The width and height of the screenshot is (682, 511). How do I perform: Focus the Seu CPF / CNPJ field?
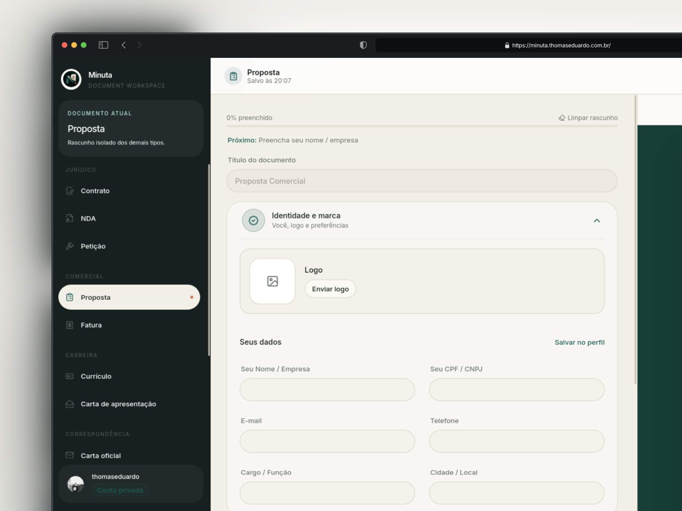517,390
